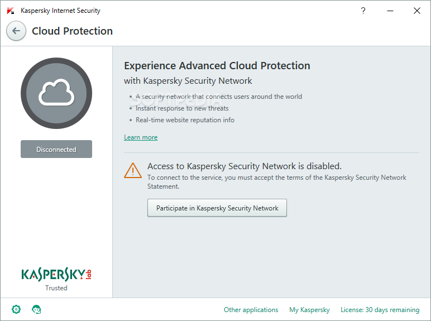Close the Kaspersky Internet Security window
Screen dimensions: 431x321
(x=416, y=11)
